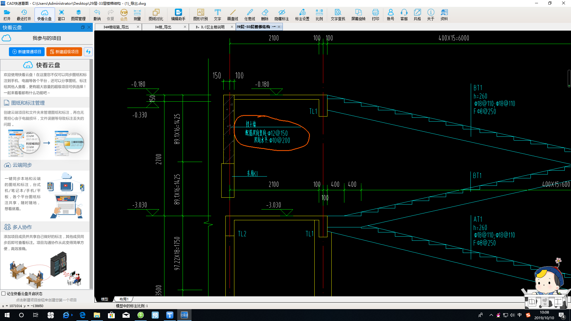The height and width of the screenshot is (321, 571).
Task: Switch to 模型 model space tab
Action: pyautogui.click(x=105, y=299)
